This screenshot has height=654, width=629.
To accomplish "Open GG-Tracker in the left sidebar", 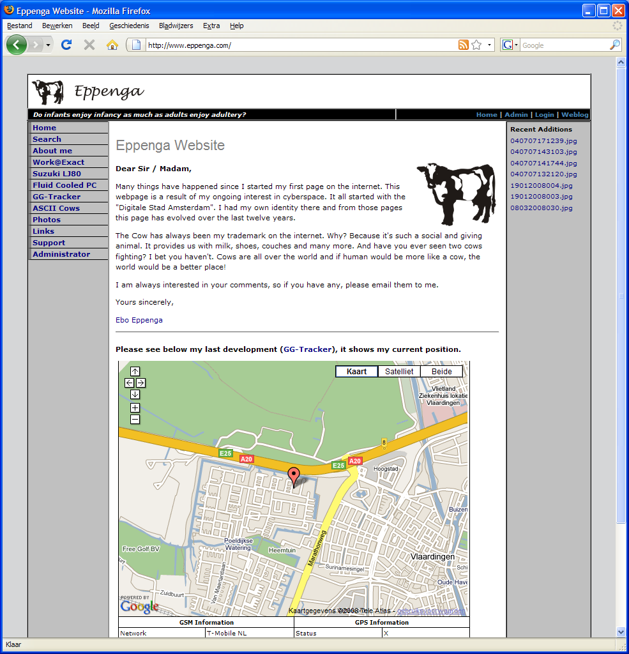I will [56, 197].
